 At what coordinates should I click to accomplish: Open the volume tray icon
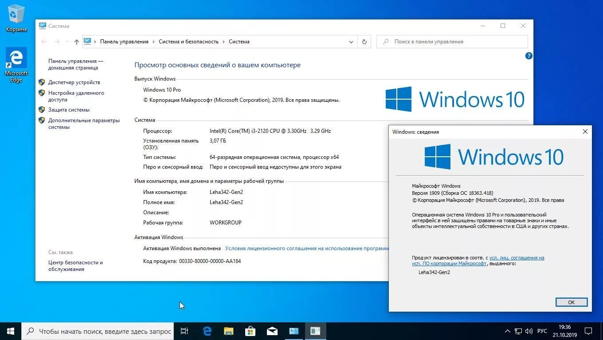[529, 331]
